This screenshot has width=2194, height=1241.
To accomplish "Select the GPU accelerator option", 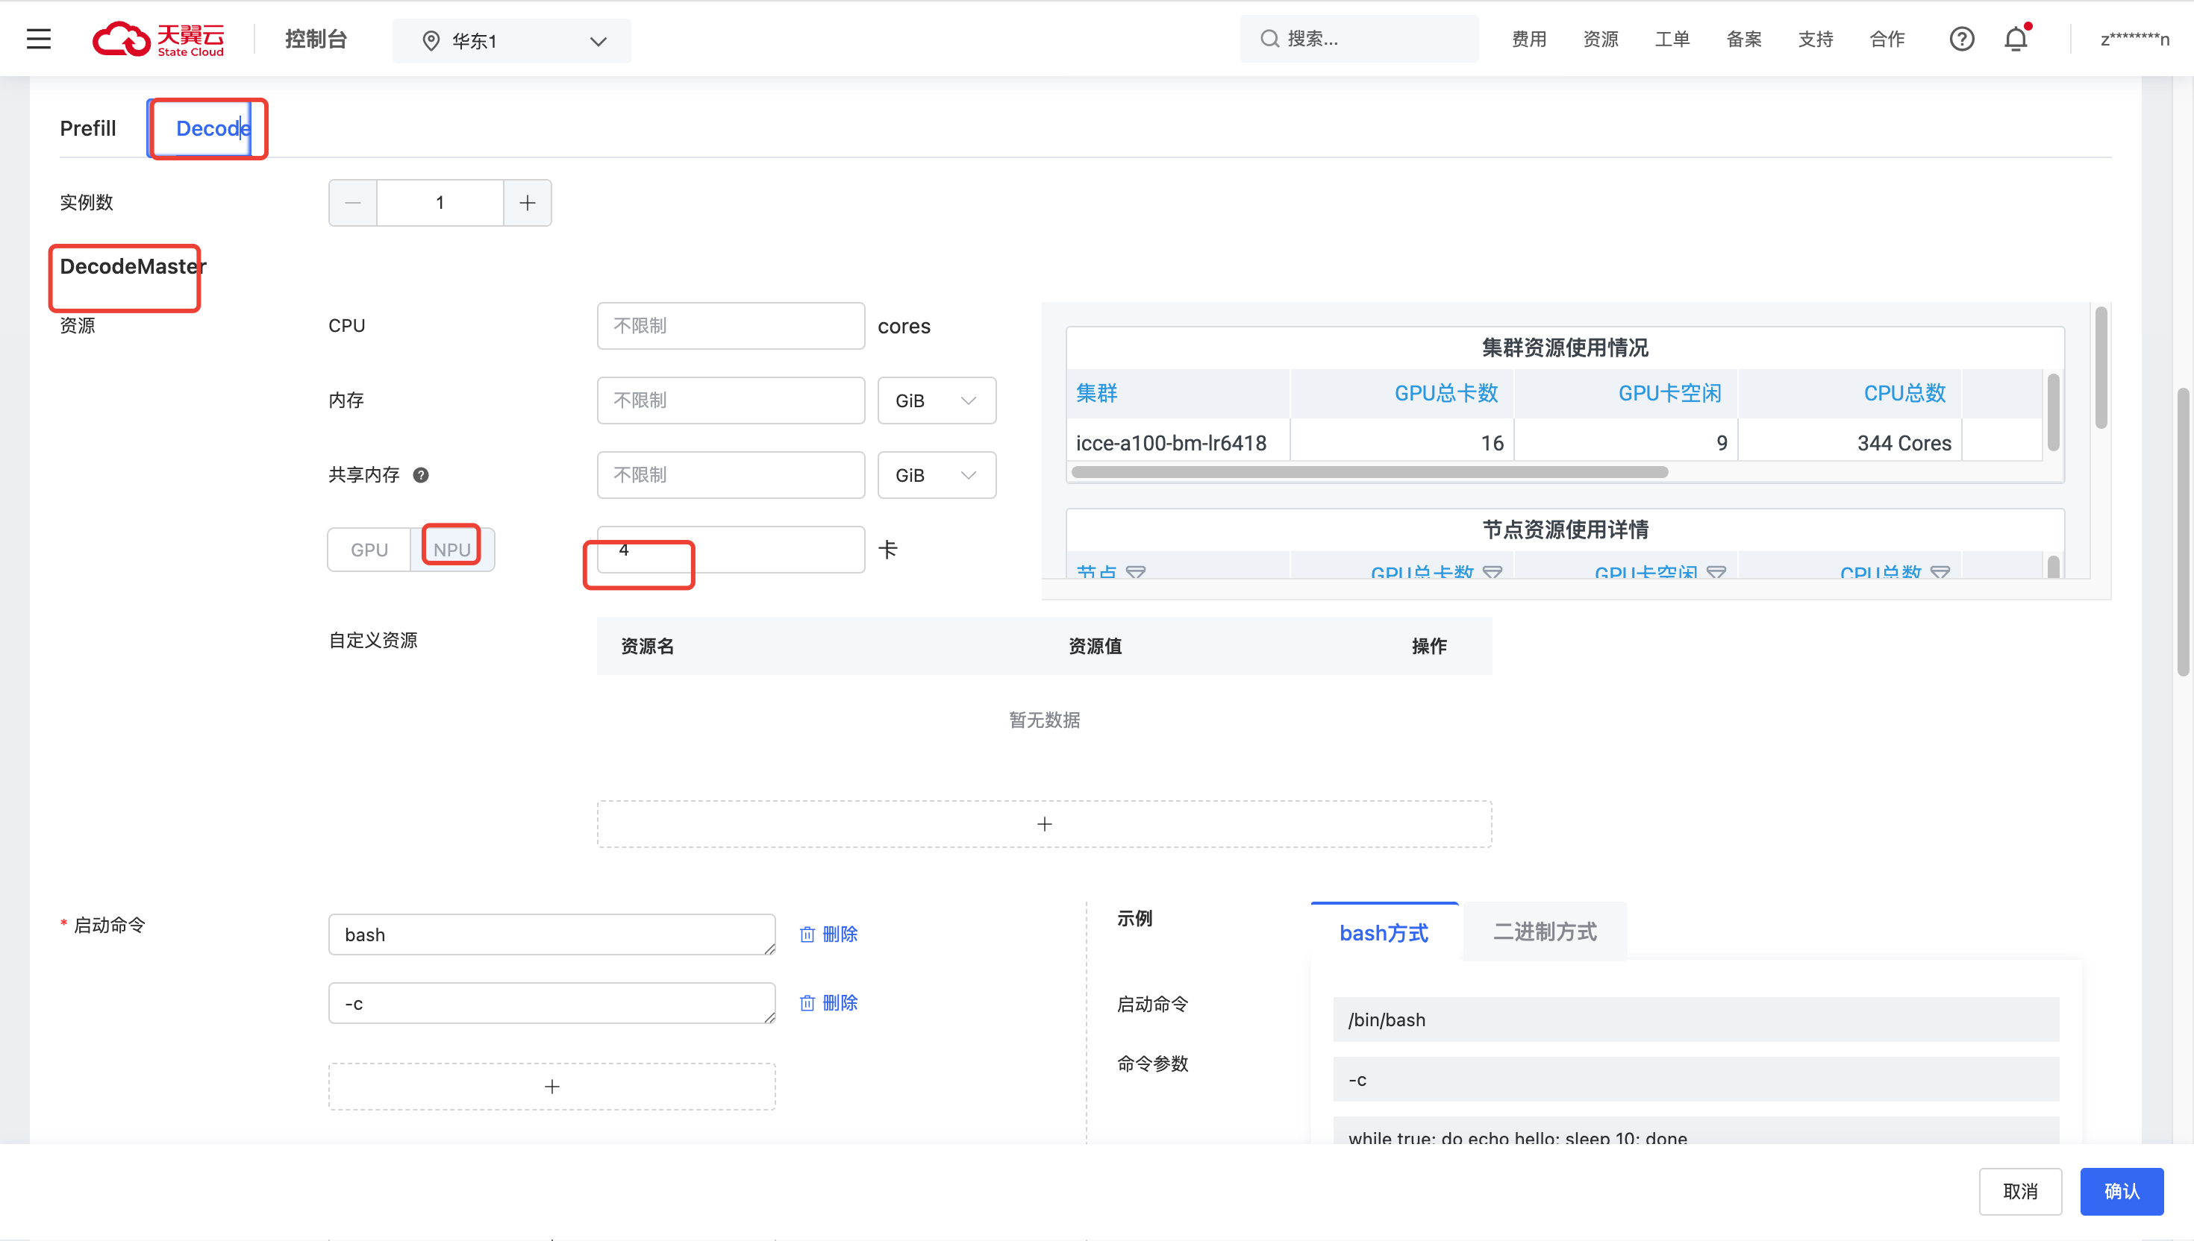I will 369,550.
